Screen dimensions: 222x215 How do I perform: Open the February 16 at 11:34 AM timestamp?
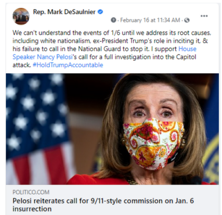[150, 20]
